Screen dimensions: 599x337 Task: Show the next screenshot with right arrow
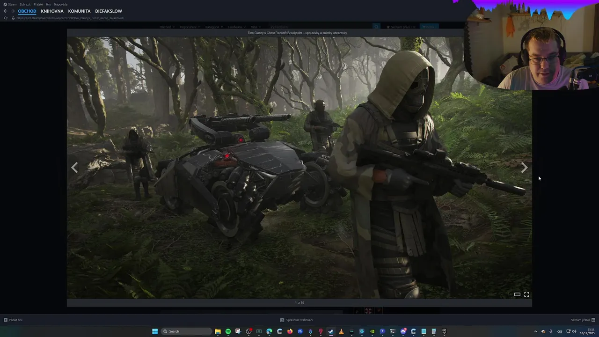(x=524, y=168)
